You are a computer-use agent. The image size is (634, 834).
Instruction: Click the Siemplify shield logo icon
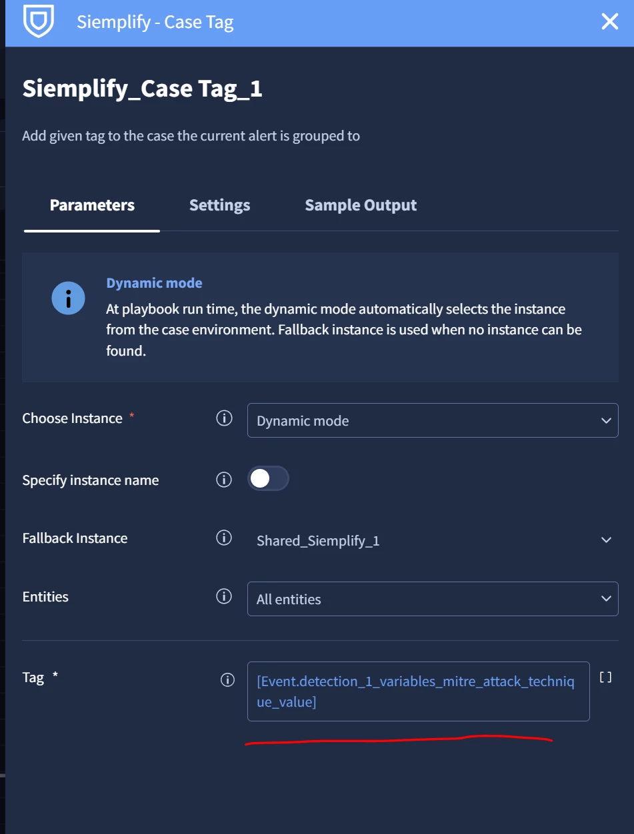point(39,22)
